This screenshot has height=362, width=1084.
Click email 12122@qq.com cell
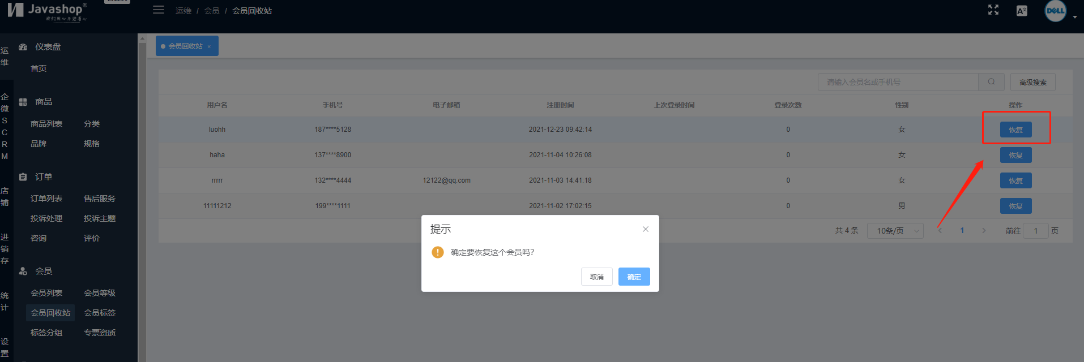pyautogui.click(x=446, y=180)
